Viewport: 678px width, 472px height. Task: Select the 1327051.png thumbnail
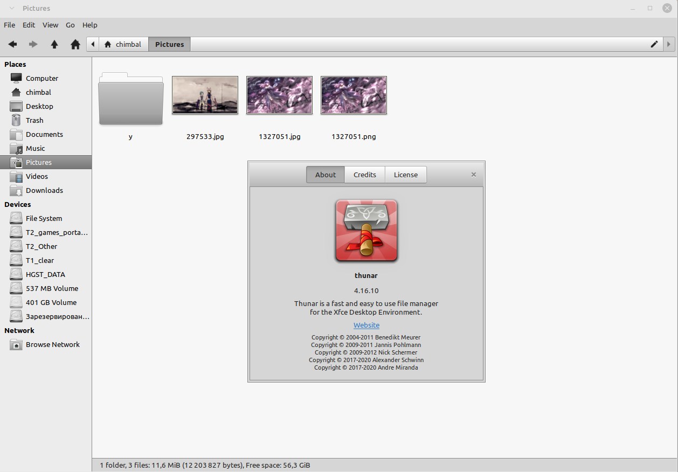pyautogui.click(x=354, y=95)
